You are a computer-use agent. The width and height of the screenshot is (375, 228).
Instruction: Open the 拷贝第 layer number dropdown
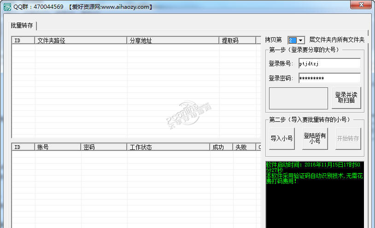(301, 40)
